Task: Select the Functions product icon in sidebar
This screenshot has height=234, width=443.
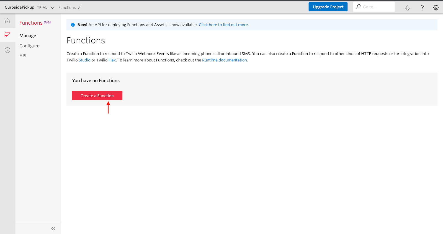Action: point(7,35)
